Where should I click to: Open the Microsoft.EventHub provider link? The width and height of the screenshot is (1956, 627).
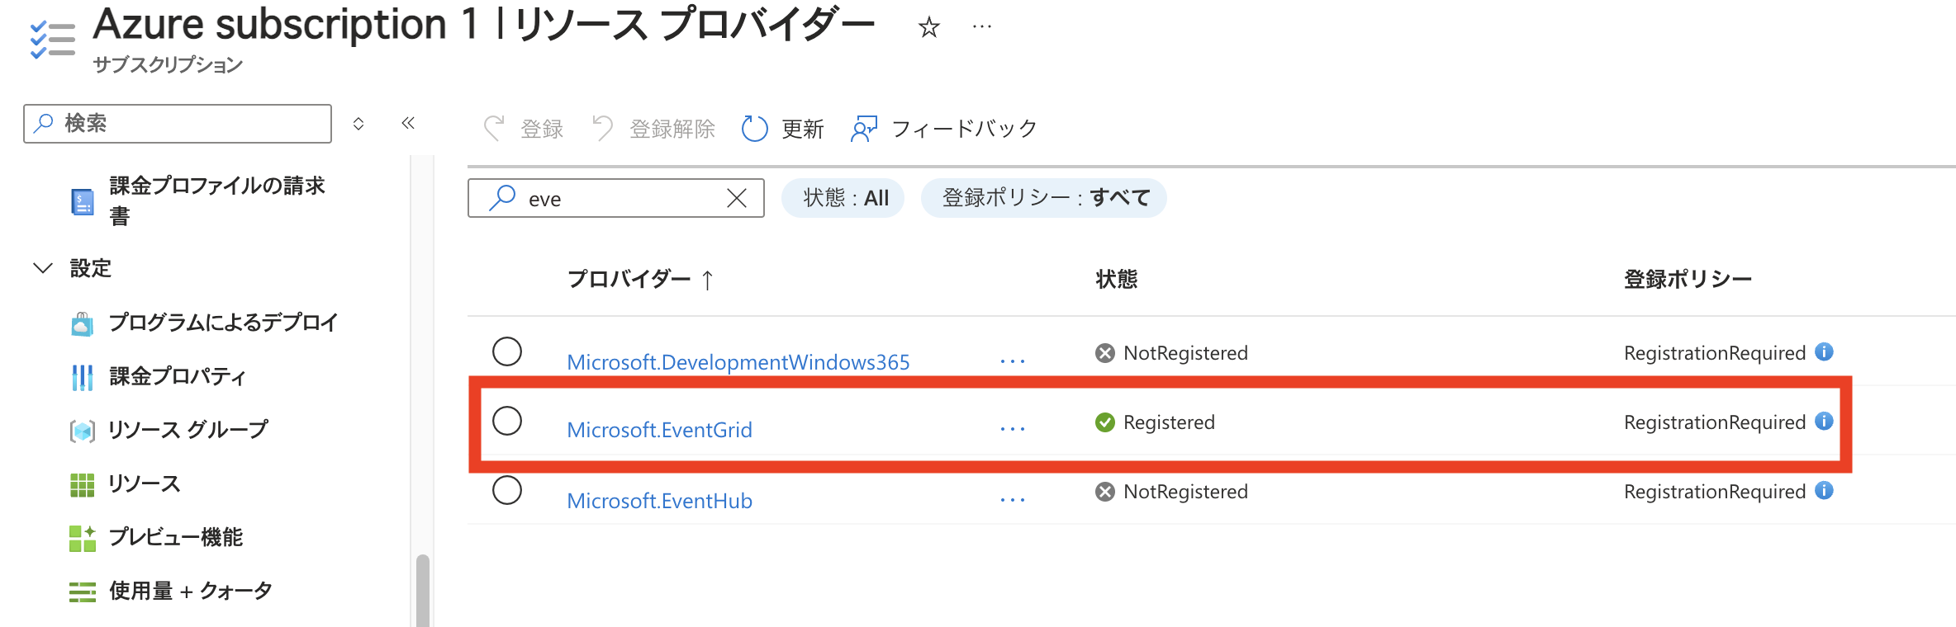tap(659, 501)
